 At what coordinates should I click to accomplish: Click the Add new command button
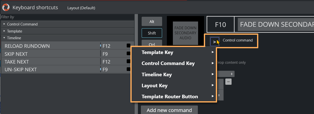click(169, 110)
